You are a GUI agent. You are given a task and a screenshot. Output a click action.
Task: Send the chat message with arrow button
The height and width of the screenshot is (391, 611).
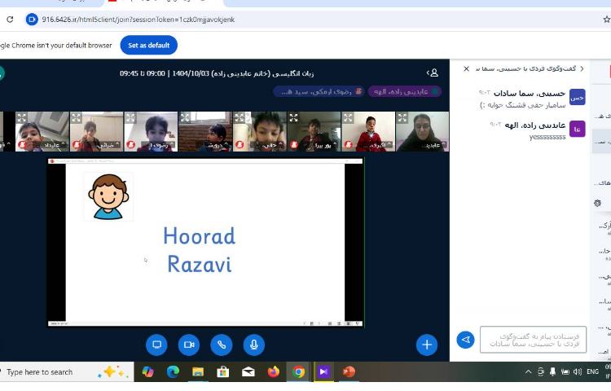click(466, 340)
